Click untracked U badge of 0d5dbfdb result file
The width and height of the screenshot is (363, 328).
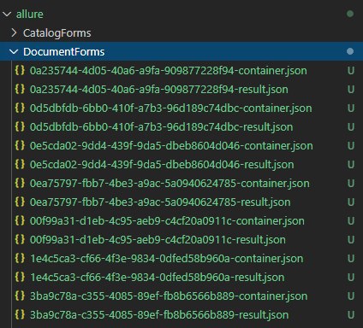[351, 127]
